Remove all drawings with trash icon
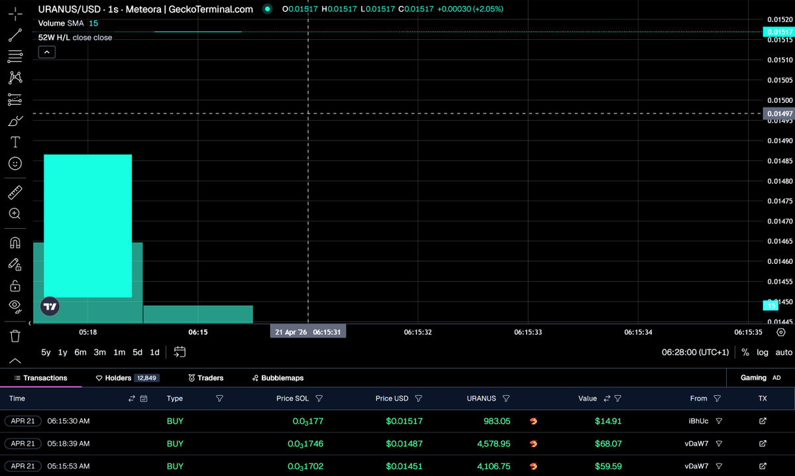 coord(15,335)
